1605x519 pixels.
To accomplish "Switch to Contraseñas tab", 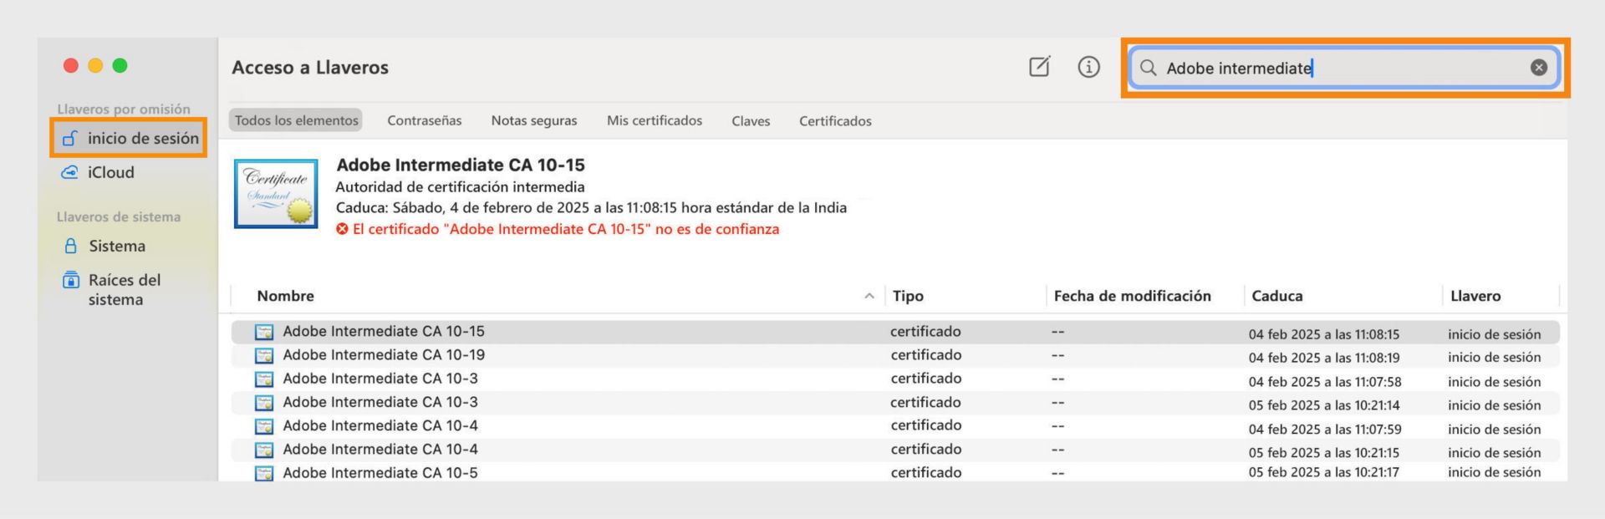I will point(425,120).
